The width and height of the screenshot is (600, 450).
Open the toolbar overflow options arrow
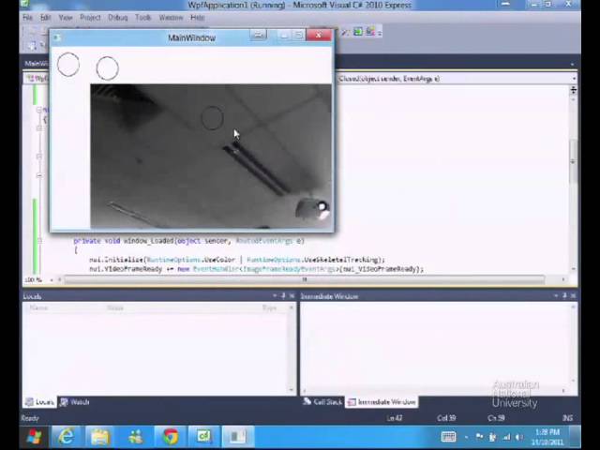[x=380, y=33]
